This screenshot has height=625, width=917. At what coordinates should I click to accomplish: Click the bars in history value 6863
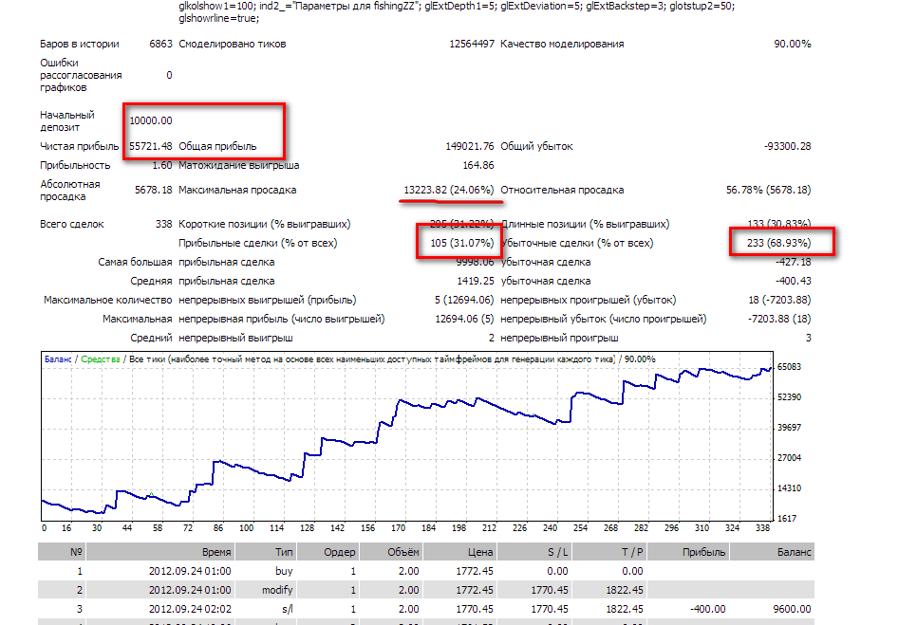[x=160, y=44]
